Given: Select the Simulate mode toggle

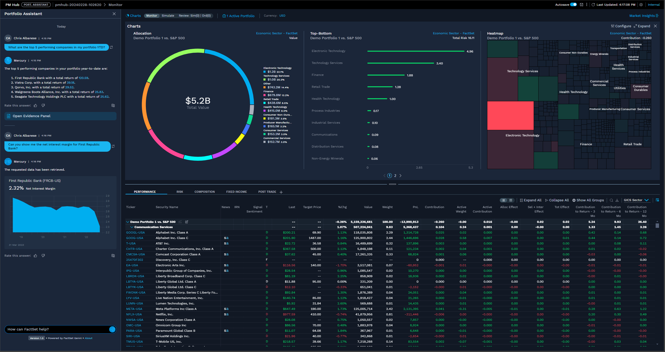Looking at the screenshot, I should 168,16.
